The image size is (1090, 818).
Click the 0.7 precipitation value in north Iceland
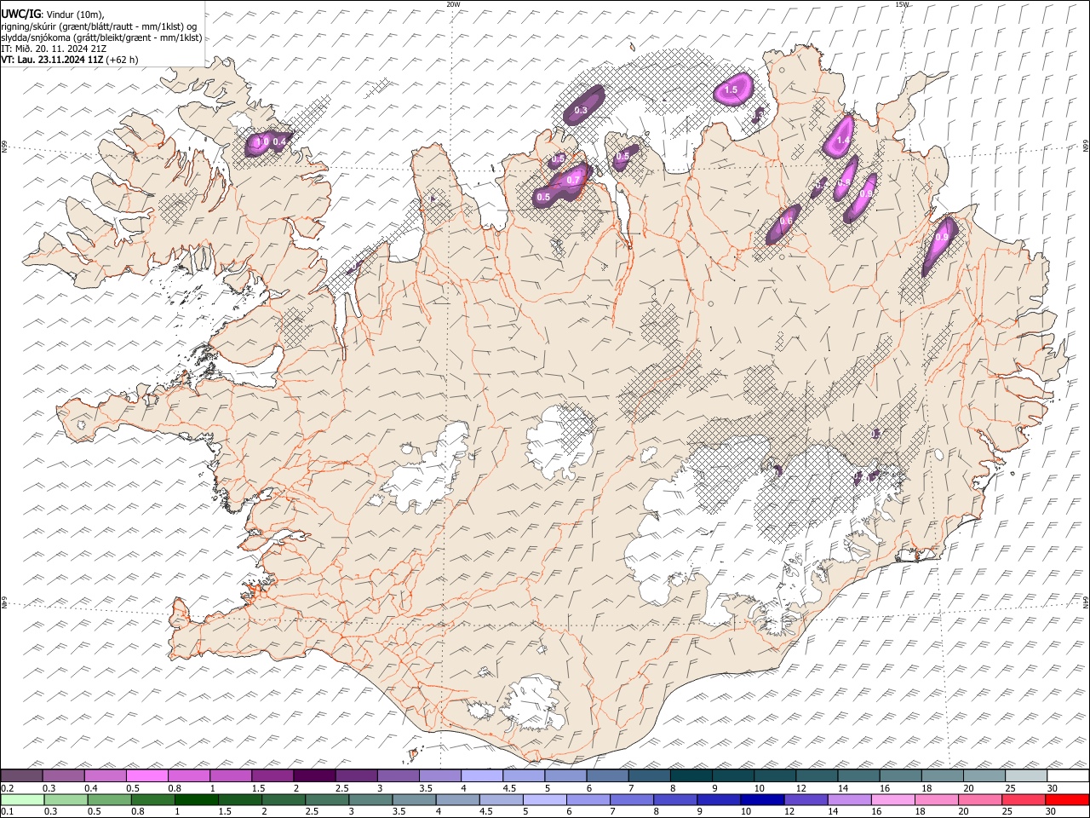click(x=573, y=180)
